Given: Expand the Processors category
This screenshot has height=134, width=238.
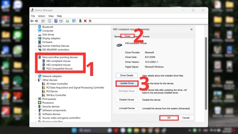Looking at the screenshot, I should click(36, 103).
